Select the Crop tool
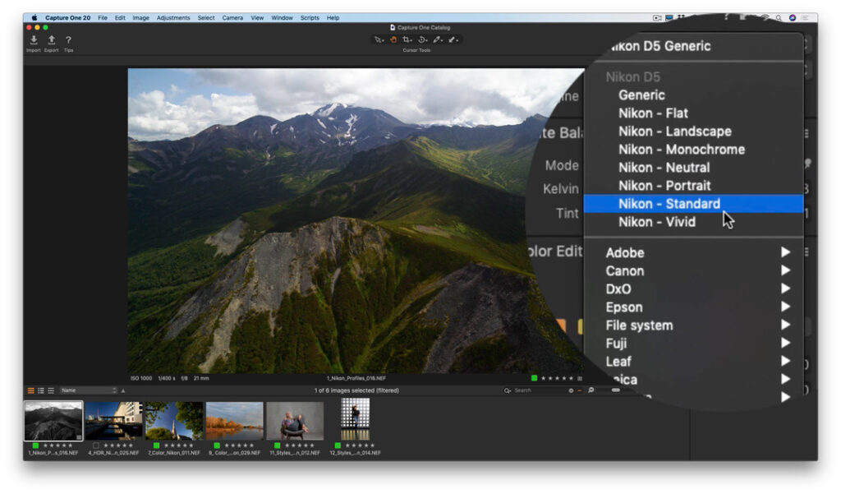 406,39
